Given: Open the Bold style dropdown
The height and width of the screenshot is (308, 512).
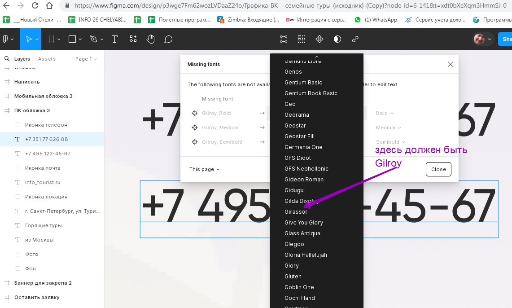Looking at the screenshot, I should (x=385, y=113).
